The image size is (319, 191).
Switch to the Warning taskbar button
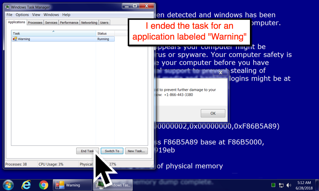(x=72, y=185)
